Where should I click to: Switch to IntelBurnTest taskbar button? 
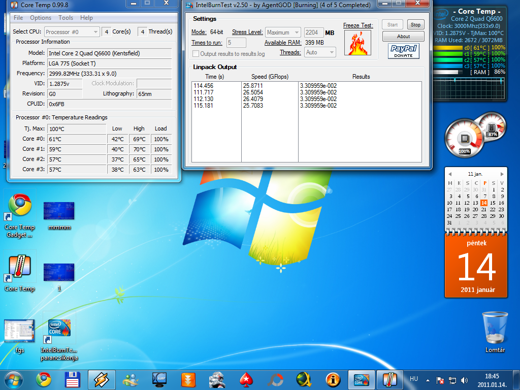tap(362, 380)
